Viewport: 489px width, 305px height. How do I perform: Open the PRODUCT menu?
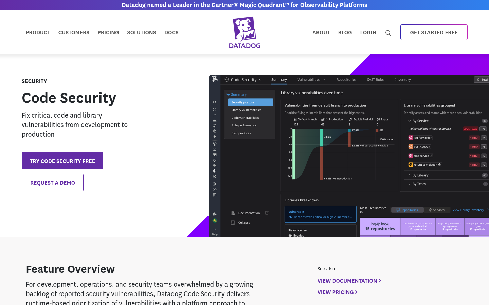coord(38,33)
